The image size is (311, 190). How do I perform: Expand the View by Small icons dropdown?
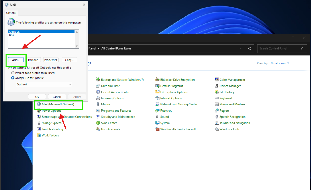[280, 63]
